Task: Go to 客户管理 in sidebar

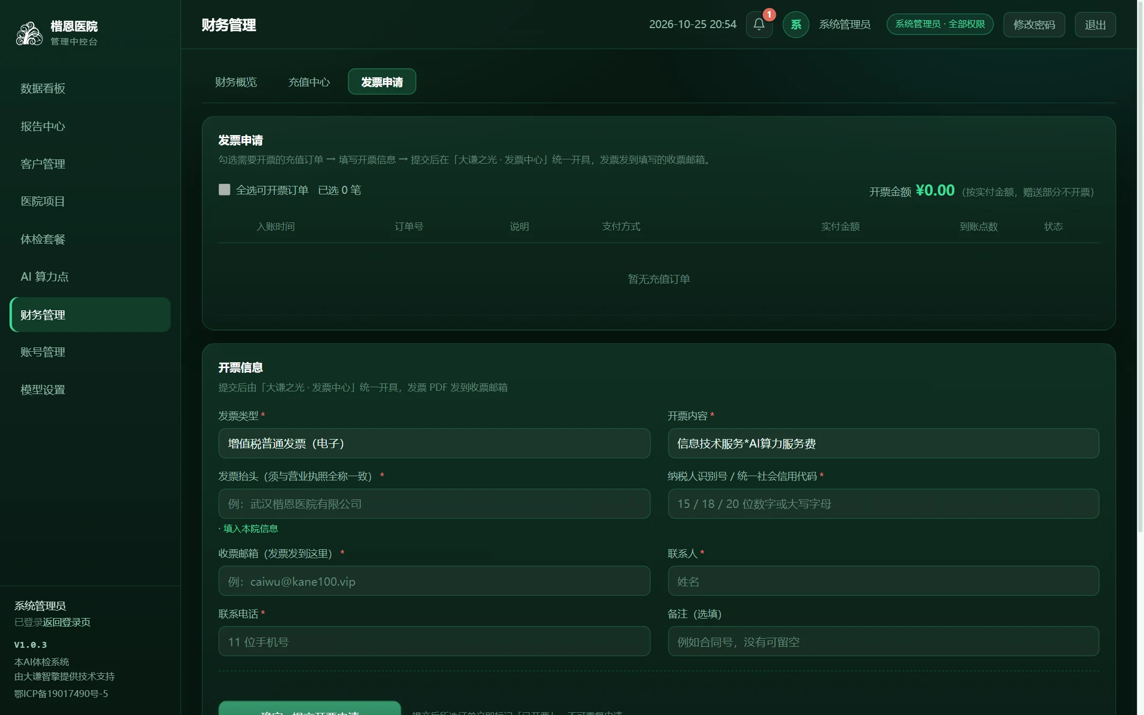Action: click(90, 164)
